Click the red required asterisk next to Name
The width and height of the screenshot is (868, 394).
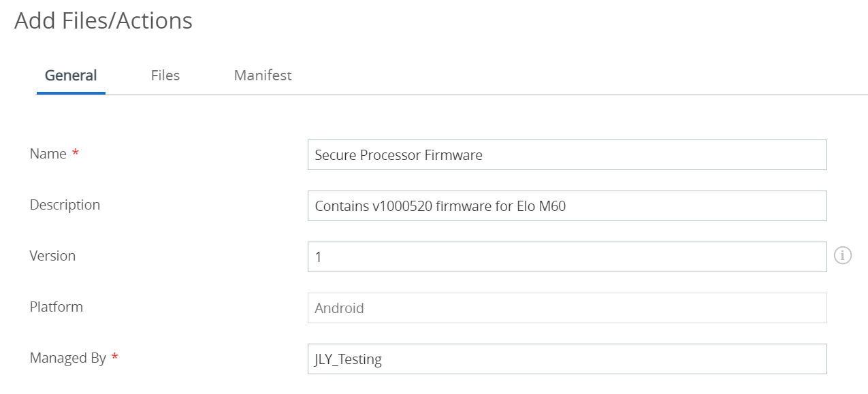pos(76,153)
